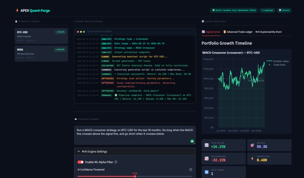Click the 'Pipeline complete' manager log line
304x178 pixels.
click(x=135, y=97)
